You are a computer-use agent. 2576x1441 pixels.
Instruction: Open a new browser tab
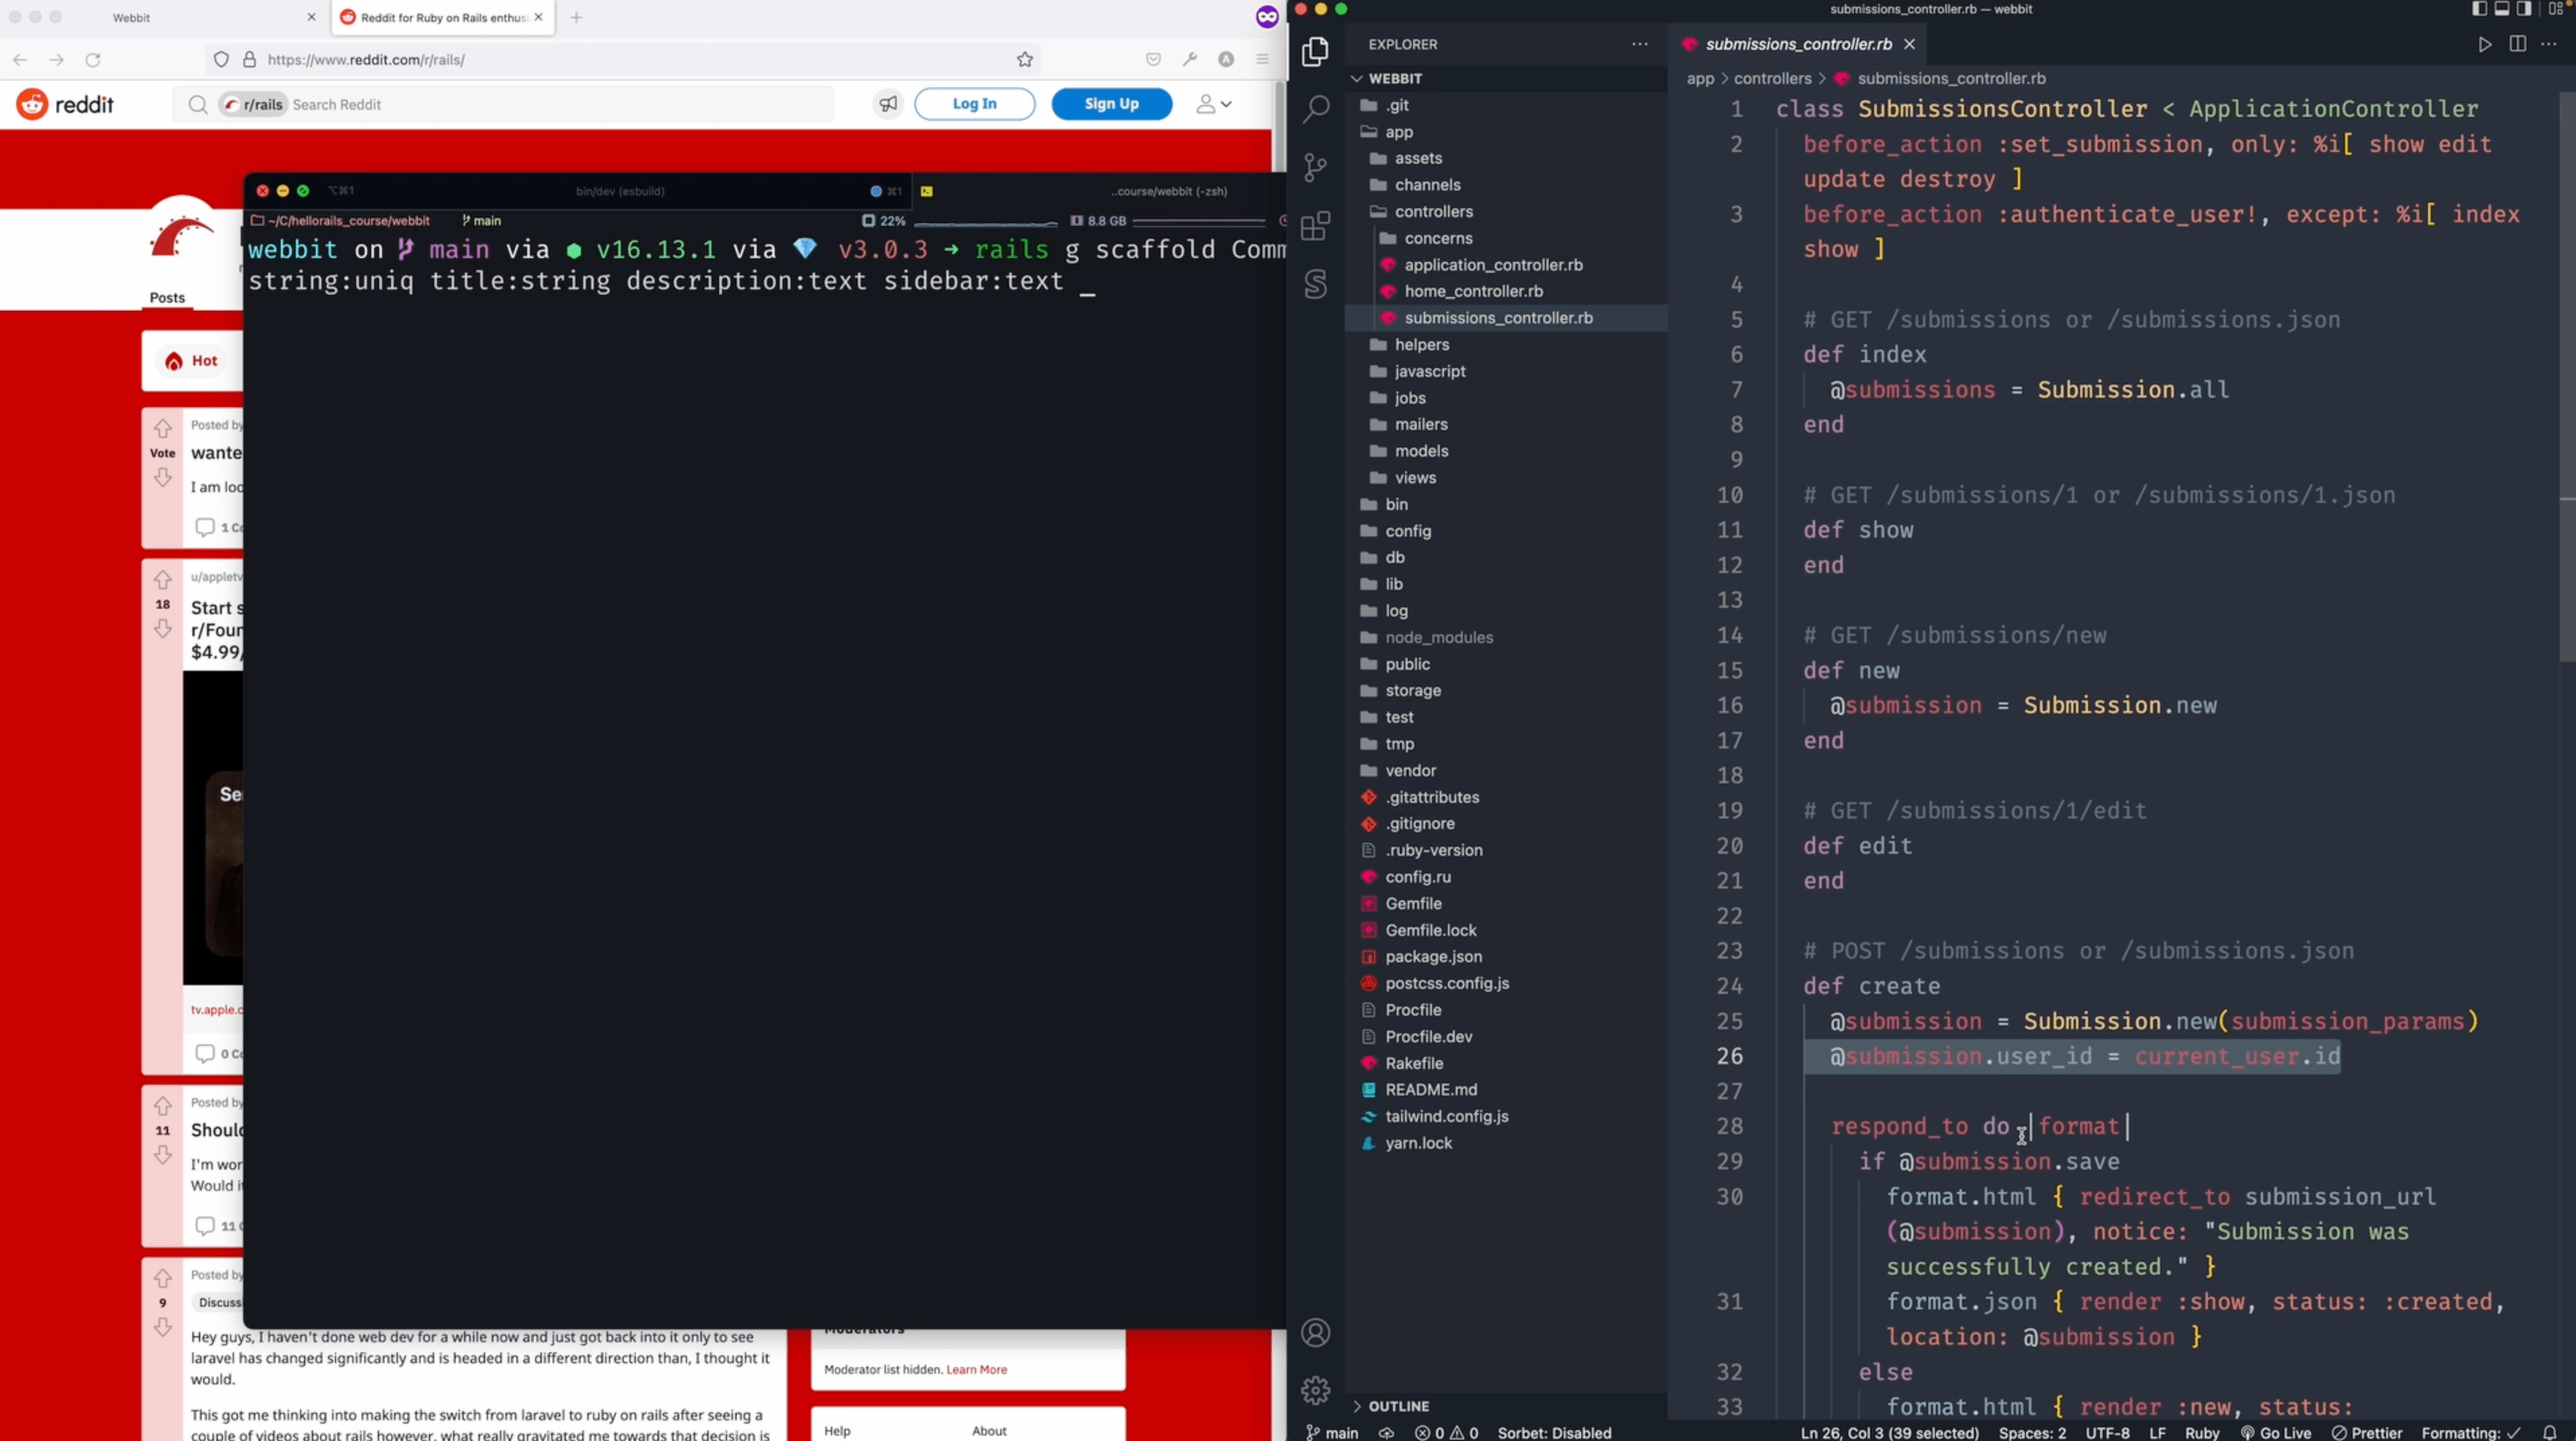[x=576, y=17]
